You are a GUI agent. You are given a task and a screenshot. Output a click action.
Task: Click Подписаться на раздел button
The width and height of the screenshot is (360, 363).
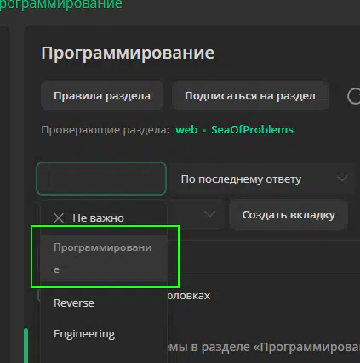[x=250, y=95]
